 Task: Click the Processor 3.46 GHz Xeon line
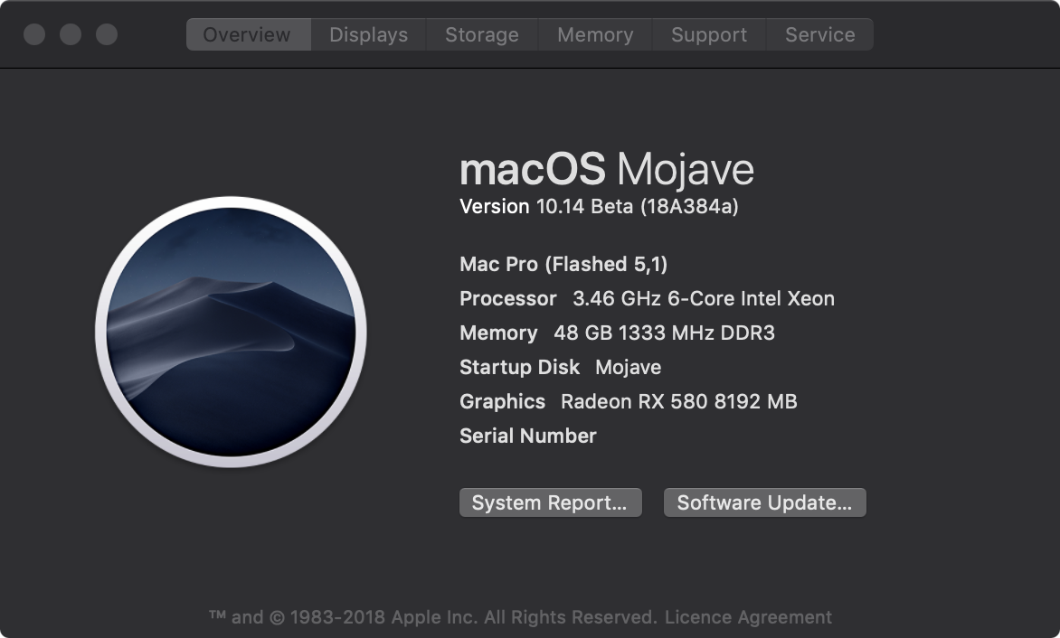(x=647, y=299)
